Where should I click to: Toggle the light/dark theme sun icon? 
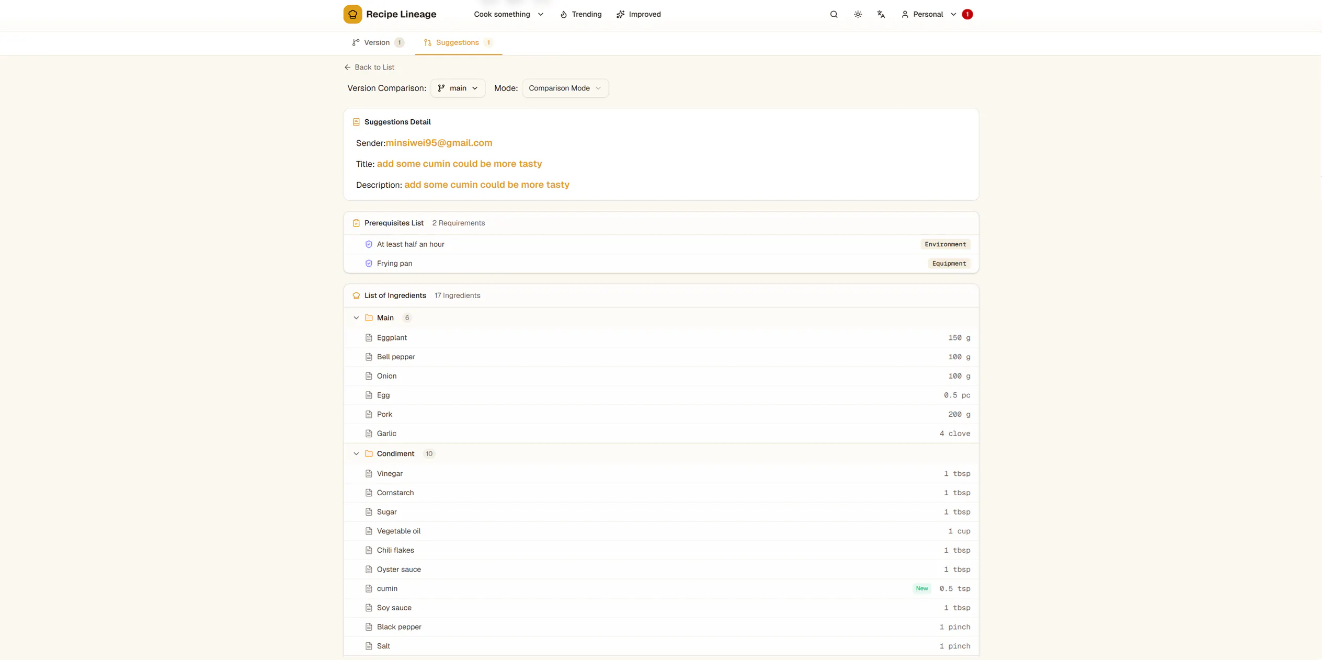point(858,14)
